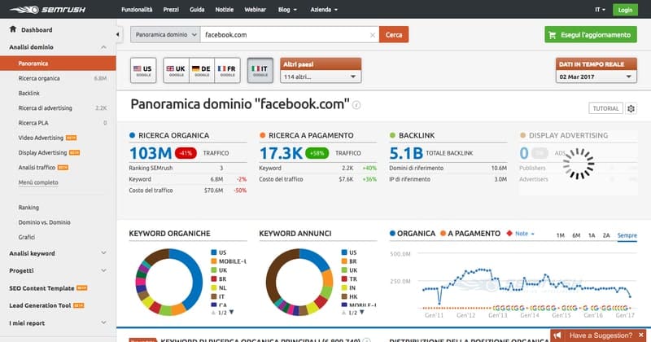The height and width of the screenshot is (342, 651).
Task: Open Guida in top menu
Action: click(x=197, y=10)
